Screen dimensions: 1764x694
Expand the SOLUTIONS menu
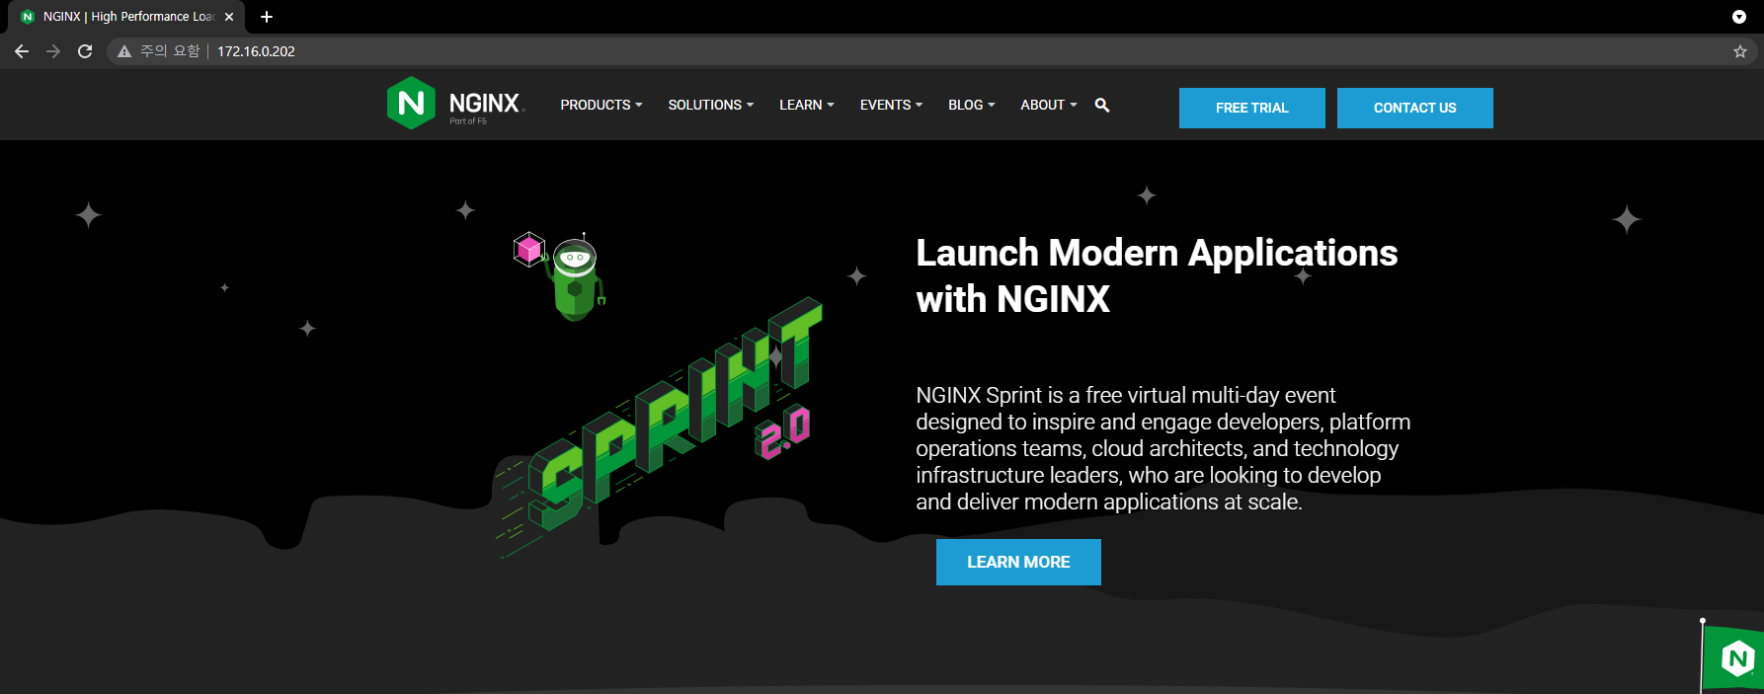pos(711,105)
